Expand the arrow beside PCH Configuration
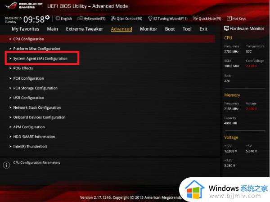The height and width of the screenshot is (202, 270). click(x=10, y=78)
